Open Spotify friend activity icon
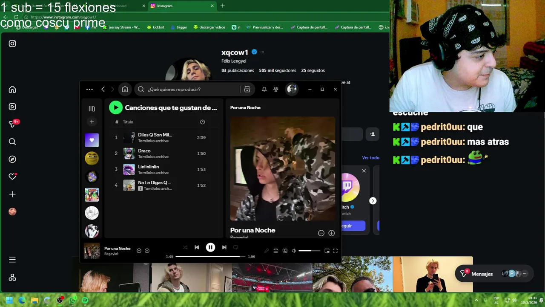The width and height of the screenshot is (545, 307). [x=276, y=89]
